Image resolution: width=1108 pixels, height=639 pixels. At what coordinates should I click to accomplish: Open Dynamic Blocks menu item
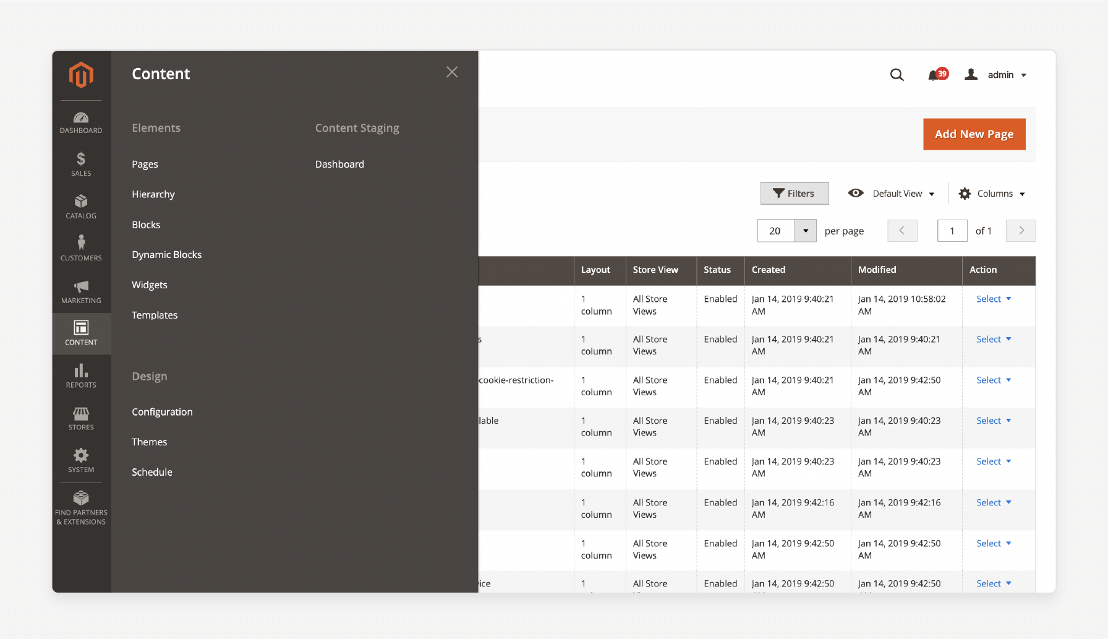click(x=167, y=255)
